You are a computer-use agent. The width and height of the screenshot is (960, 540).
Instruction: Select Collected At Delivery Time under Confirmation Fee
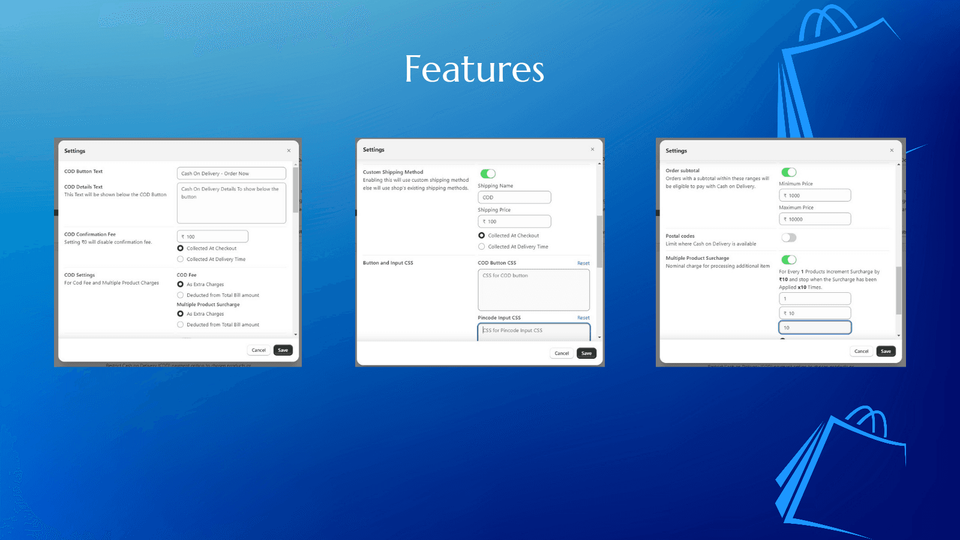(181, 259)
